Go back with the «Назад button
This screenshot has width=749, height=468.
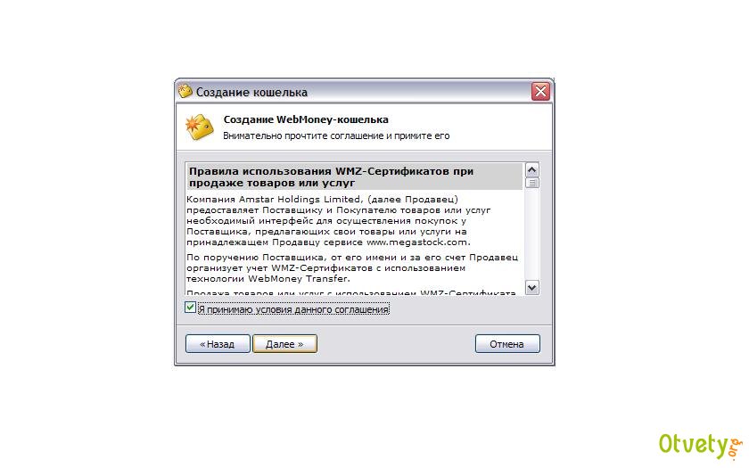pyautogui.click(x=218, y=344)
